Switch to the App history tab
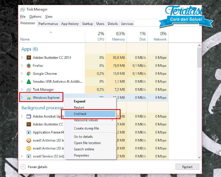 (70, 24)
